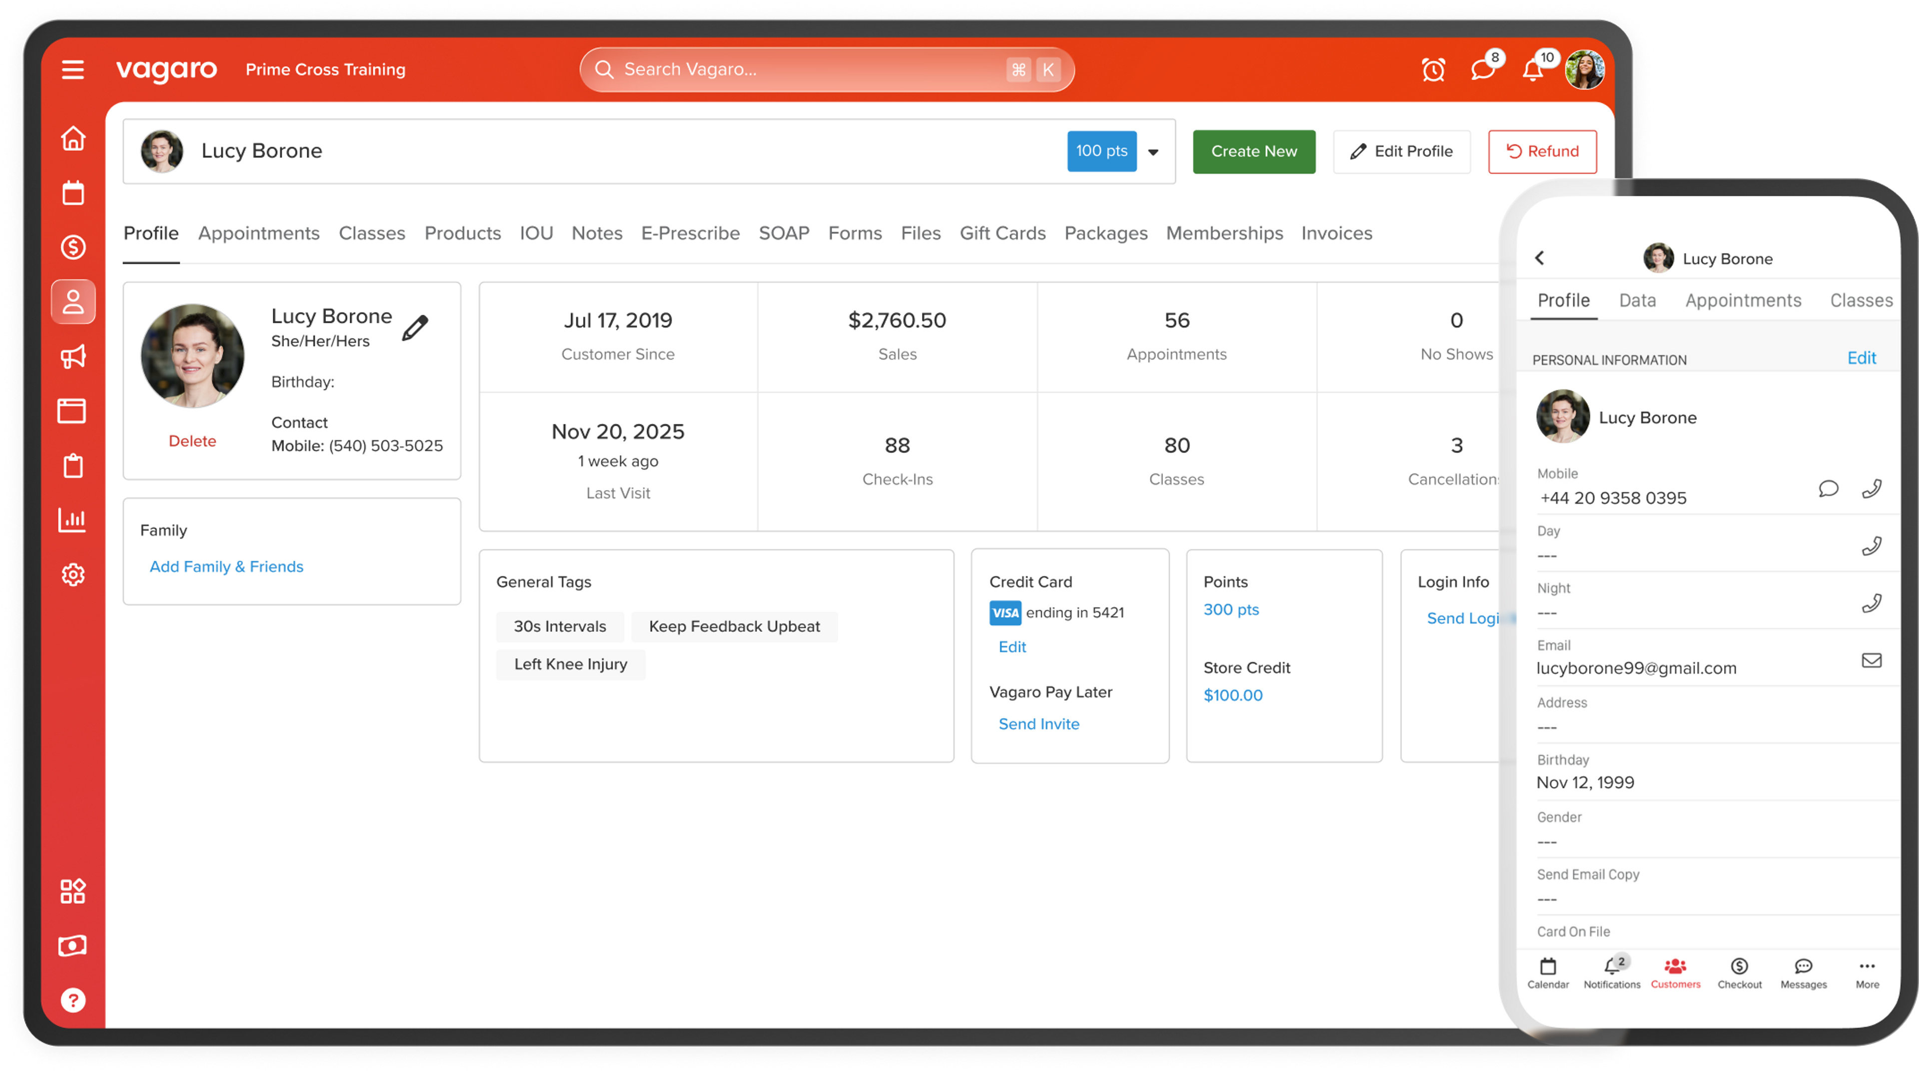This screenshot has width=1919, height=1073.
Task: Switch to the Forms tab
Action: click(x=855, y=233)
